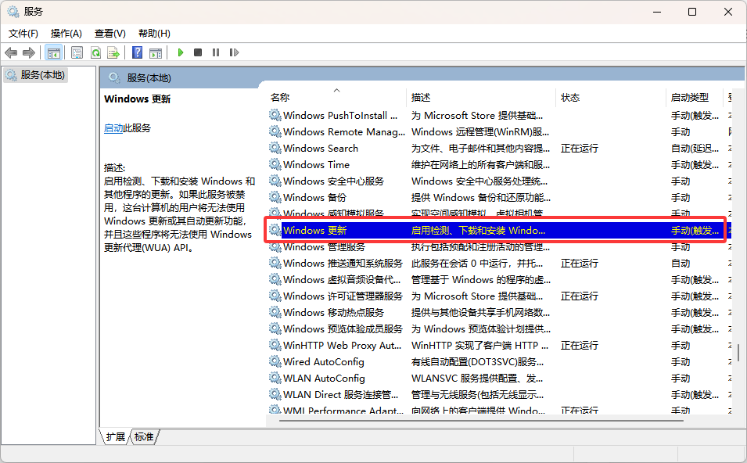Click the Export List icon
Image resolution: width=747 pixels, height=463 pixels.
tap(113, 52)
